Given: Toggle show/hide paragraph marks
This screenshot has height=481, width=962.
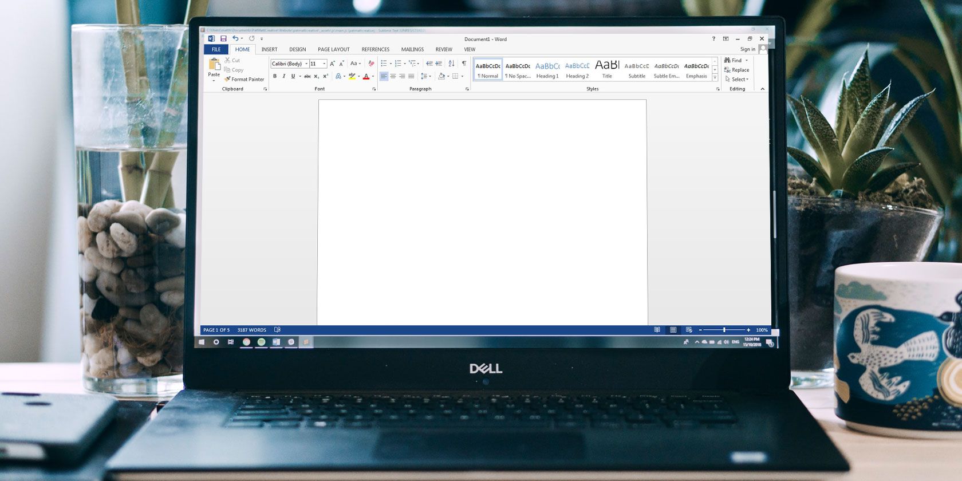Looking at the screenshot, I should point(464,64).
